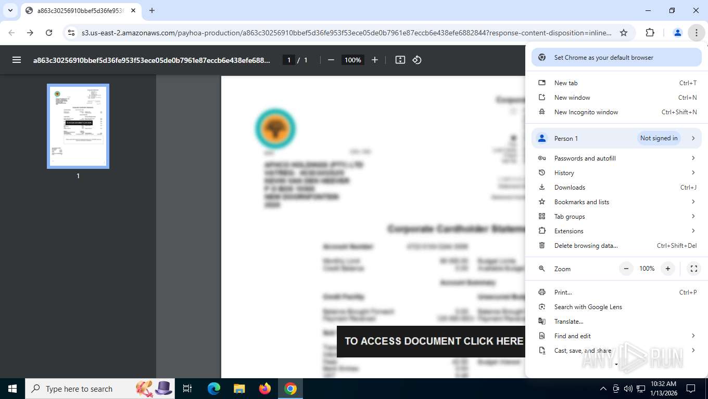Click the PDF zoom out minus icon

(x=331, y=60)
